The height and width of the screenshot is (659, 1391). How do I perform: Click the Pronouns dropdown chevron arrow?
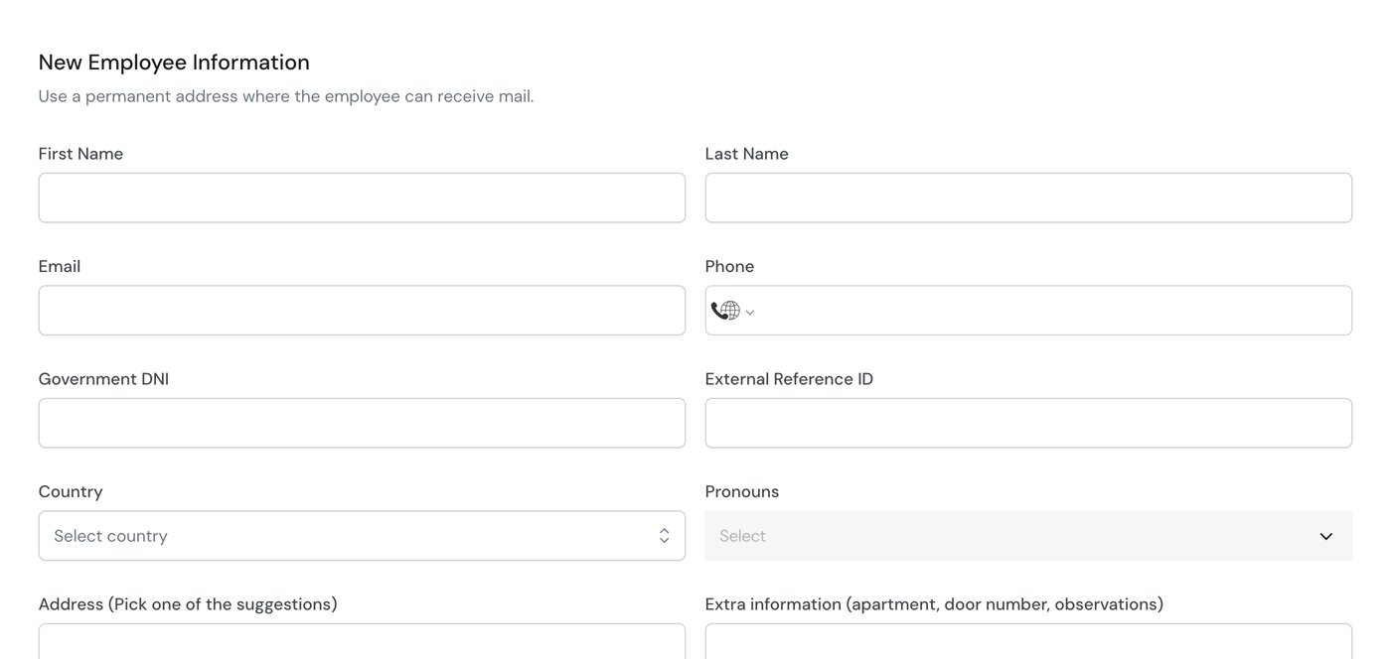[x=1325, y=537]
